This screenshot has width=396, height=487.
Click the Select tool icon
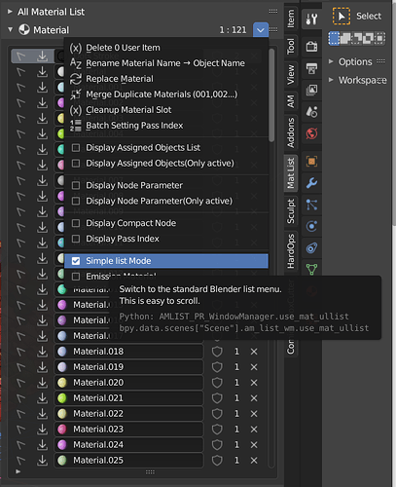click(x=342, y=17)
